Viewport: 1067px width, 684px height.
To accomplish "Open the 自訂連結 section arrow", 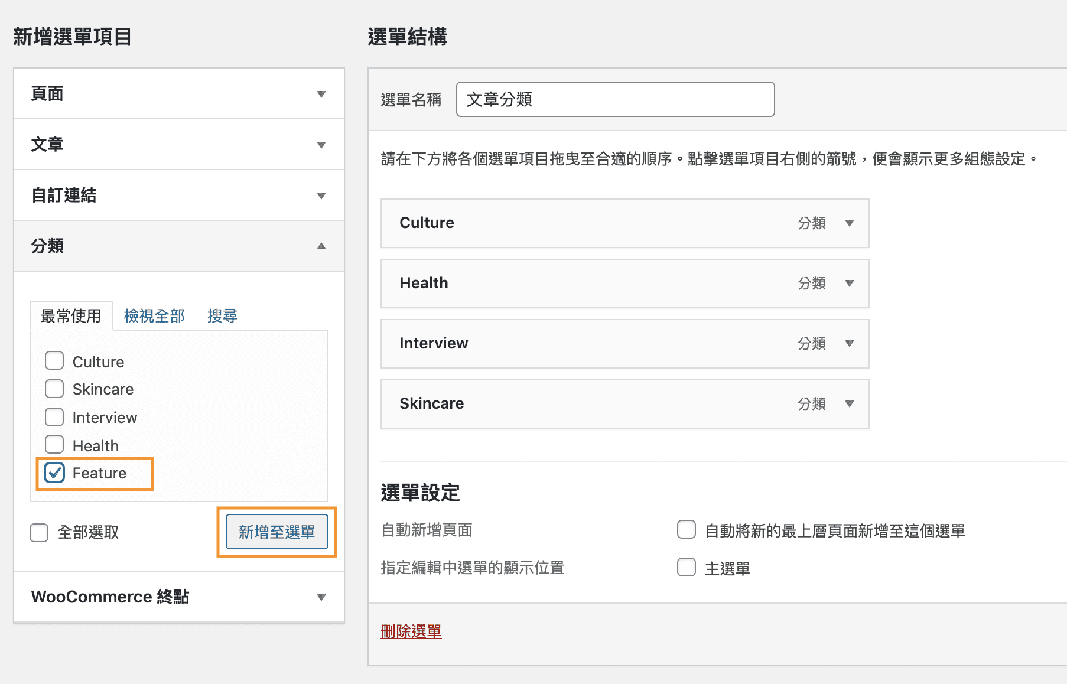I will click(x=321, y=196).
